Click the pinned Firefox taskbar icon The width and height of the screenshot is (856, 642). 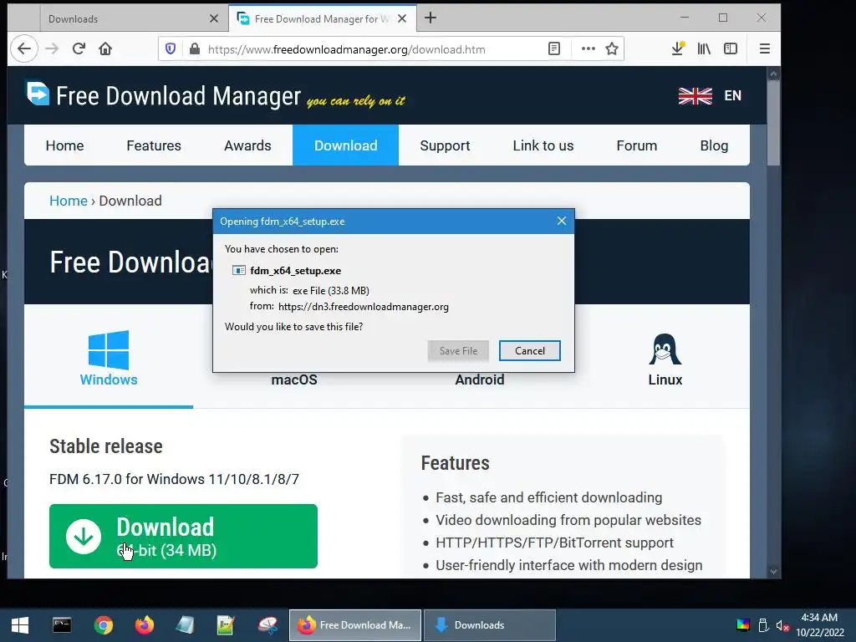click(144, 625)
